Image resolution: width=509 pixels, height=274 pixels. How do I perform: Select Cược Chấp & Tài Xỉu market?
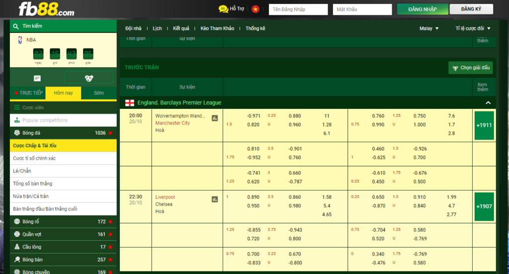(63, 145)
